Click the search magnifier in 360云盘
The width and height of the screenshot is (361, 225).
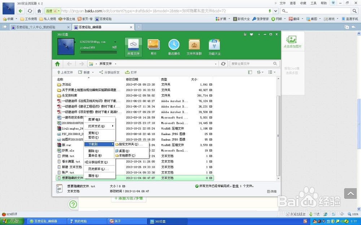(x=275, y=64)
